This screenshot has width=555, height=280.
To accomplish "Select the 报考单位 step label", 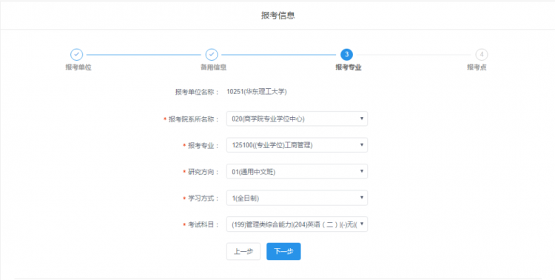I will tap(78, 67).
